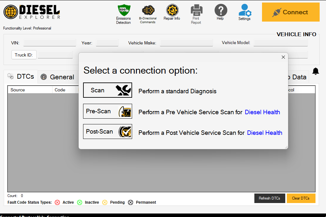
Task: Switch to the DTCs tab
Action: [x=21, y=76]
